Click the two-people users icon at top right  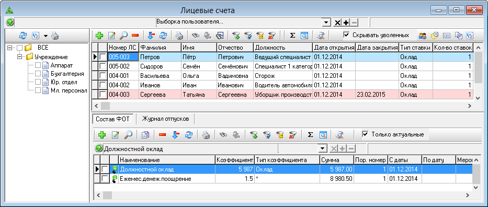point(422,36)
